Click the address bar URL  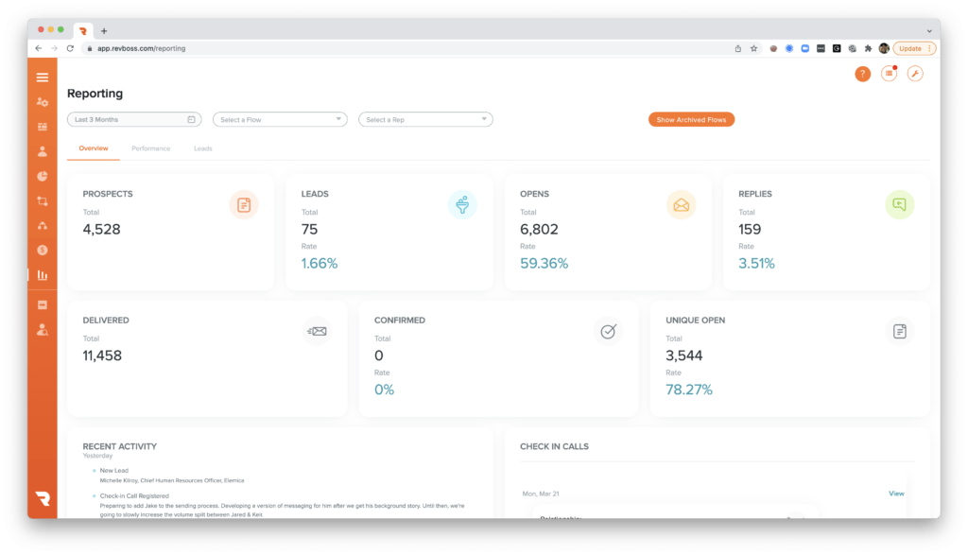pos(142,48)
